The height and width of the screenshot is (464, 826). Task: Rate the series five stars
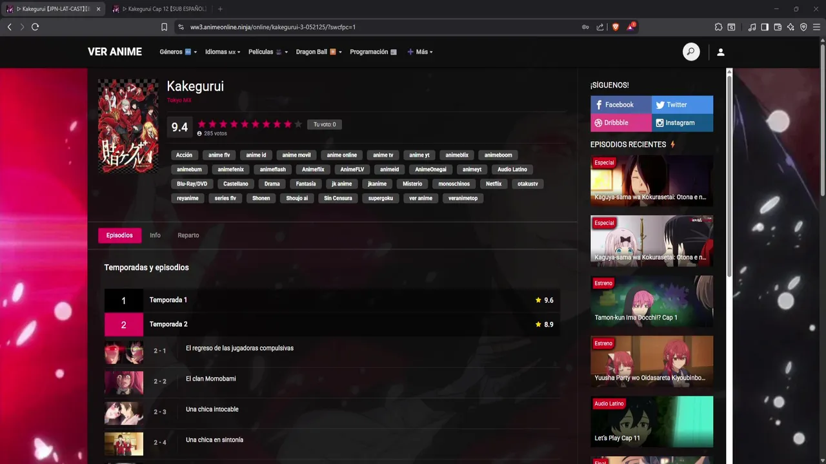coord(245,124)
